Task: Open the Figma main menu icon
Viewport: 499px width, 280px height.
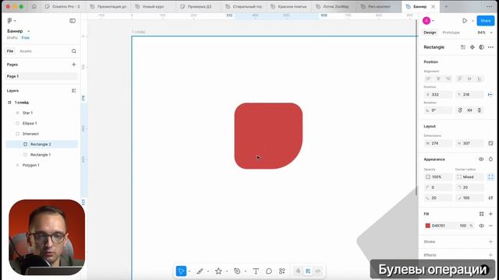Action: pyautogui.click(x=9, y=21)
